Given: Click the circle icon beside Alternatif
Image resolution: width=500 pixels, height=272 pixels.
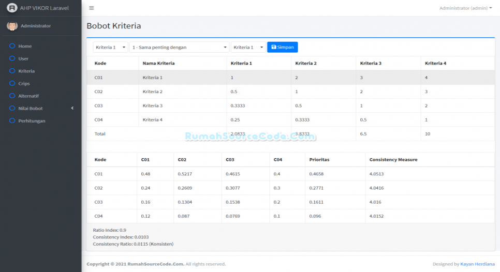Looking at the screenshot, I should (x=12, y=96).
